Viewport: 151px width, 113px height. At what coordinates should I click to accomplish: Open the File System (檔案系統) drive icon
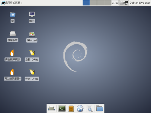click(13, 33)
